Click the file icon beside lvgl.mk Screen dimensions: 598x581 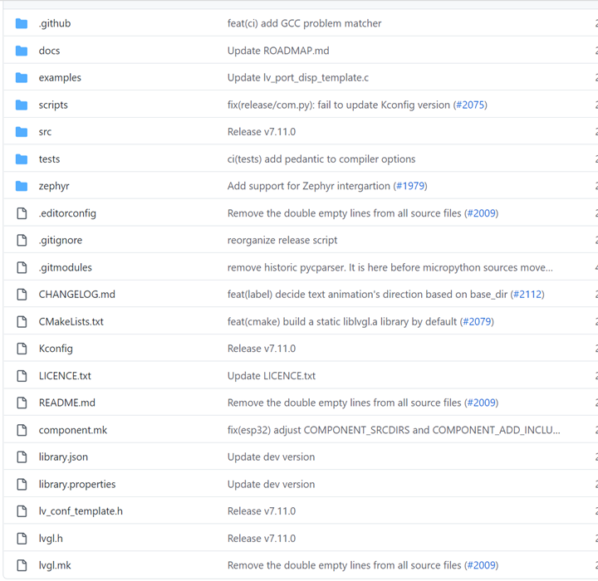(22, 565)
